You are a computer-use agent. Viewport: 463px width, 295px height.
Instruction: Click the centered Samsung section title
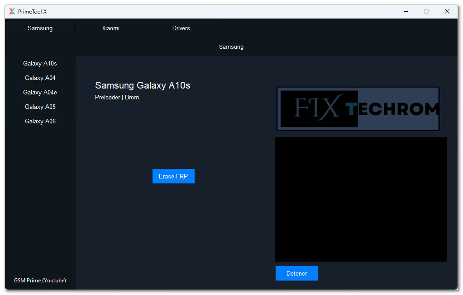click(x=231, y=47)
